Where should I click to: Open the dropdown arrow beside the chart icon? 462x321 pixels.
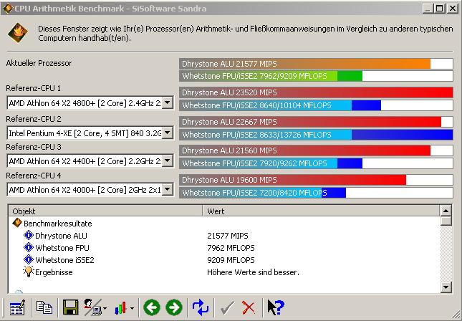tap(132, 308)
